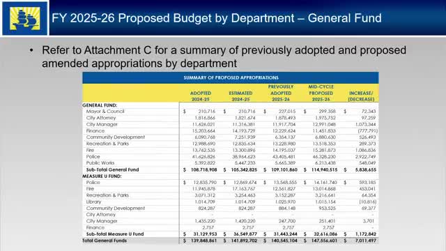The height and width of the screenshot is (251, 446).
Task: Click the 'MEASURE U FUND:' section label
Action: [102, 176]
